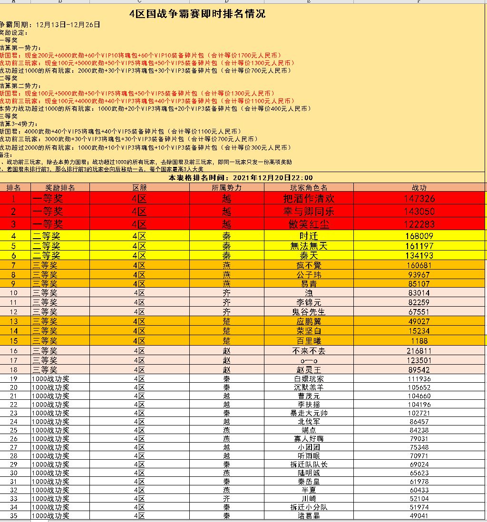Select the 战功 header cell
Viewport: 487px width, 522px height.
(x=419, y=187)
